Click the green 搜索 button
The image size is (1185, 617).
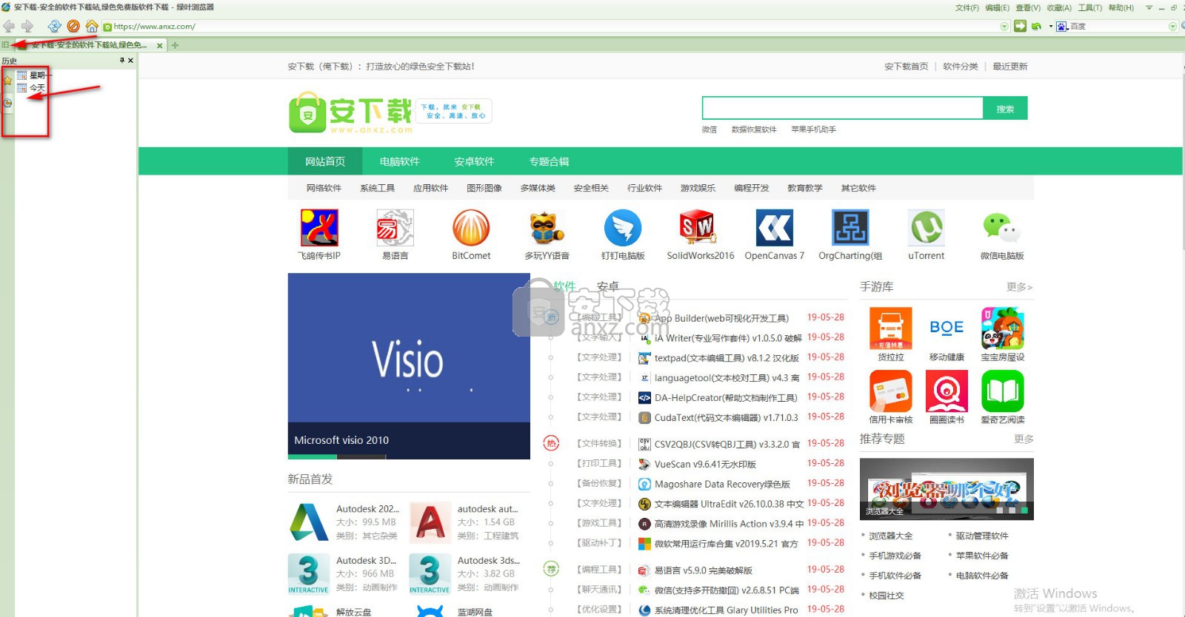click(1005, 109)
